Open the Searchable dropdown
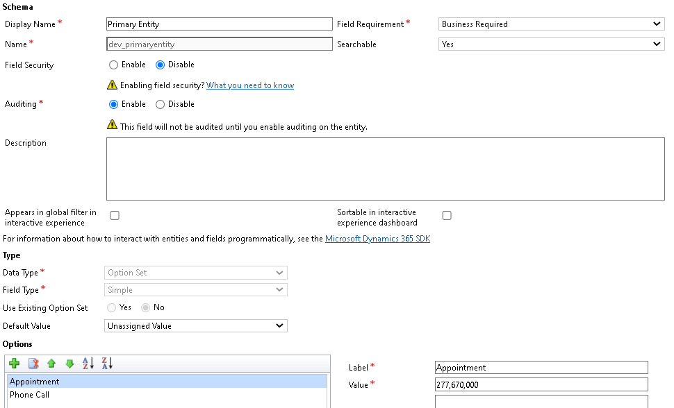 [552, 44]
